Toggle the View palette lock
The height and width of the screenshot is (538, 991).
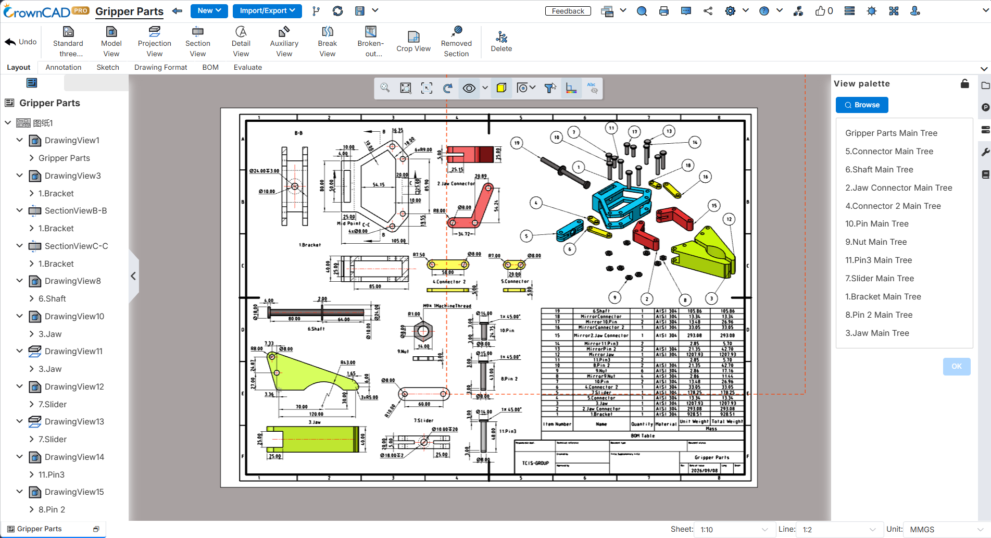[x=965, y=83]
